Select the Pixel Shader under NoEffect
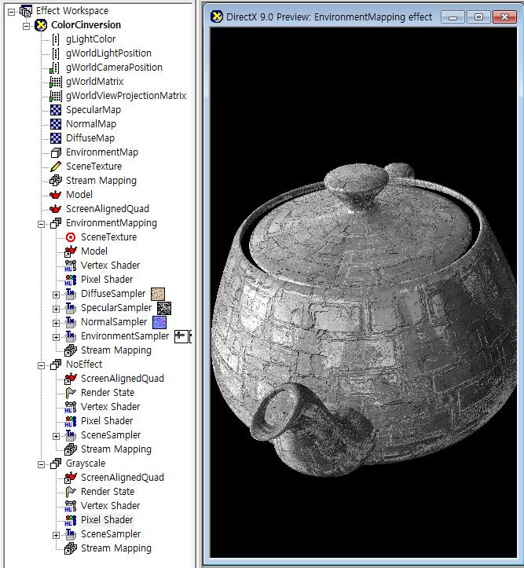524x568 pixels. (x=107, y=421)
